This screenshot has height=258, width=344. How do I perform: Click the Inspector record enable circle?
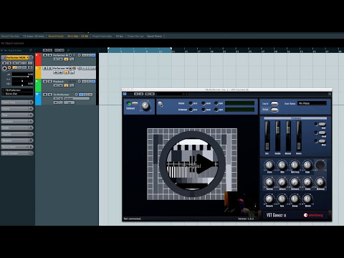pos(4,68)
